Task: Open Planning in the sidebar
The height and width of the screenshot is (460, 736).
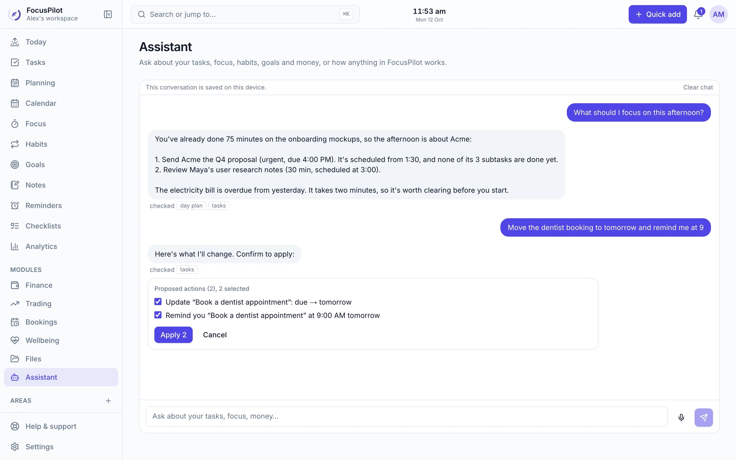Action: coord(61,83)
